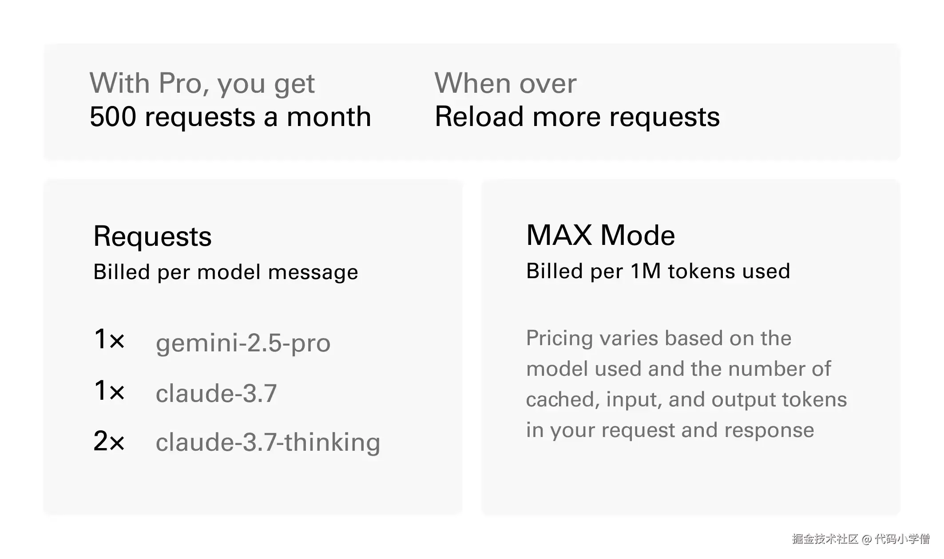Click the 'MAX Mode' heading
The image size is (944, 559).
pos(600,235)
